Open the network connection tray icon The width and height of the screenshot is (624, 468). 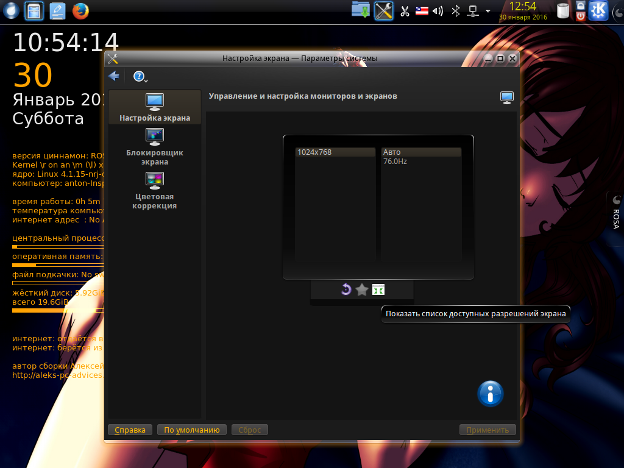tap(473, 11)
